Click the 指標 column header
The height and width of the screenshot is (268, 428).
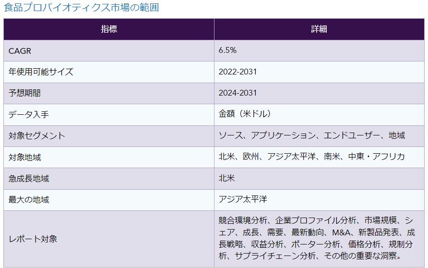point(109,29)
